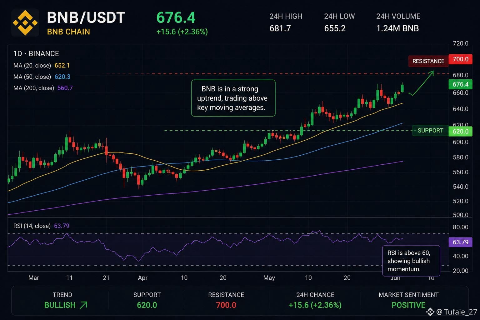Click the MARKET SENTIMENT heading
This screenshot has width=480, height=320.
408,295
